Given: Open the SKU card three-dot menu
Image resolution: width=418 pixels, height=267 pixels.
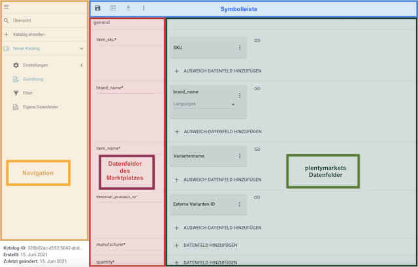Looking at the screenshot, I should pos(240,48).
